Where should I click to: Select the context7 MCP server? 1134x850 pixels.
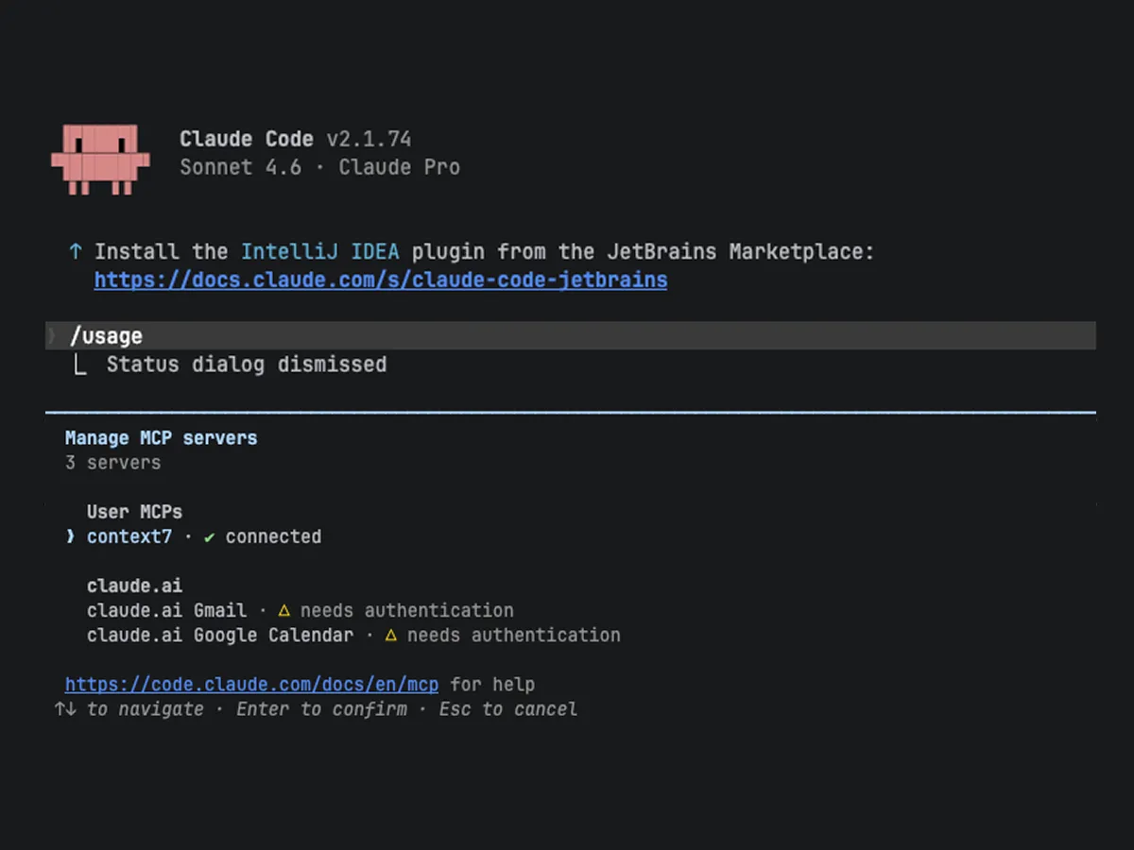click(129, 537)
